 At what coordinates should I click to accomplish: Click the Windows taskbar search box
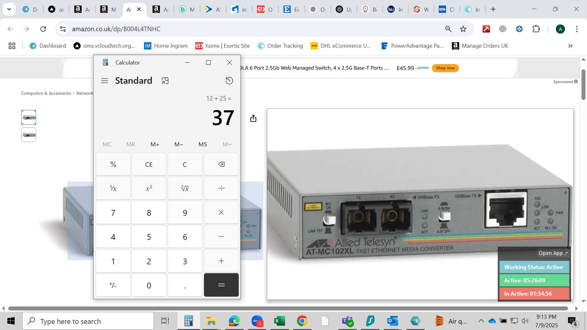coord(88,321)
